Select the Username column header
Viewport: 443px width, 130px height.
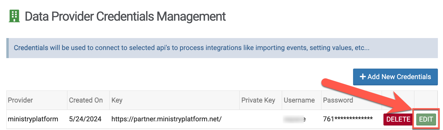[299, 100]
